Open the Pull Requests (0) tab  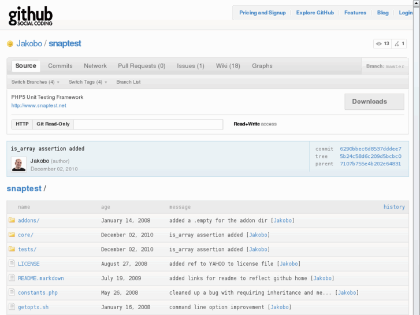(142, 66)
